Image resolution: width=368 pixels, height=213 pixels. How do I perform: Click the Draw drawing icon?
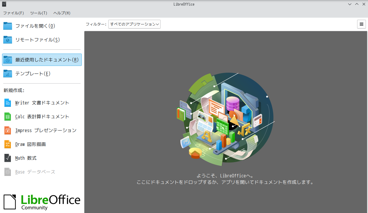tap(8, 144)
